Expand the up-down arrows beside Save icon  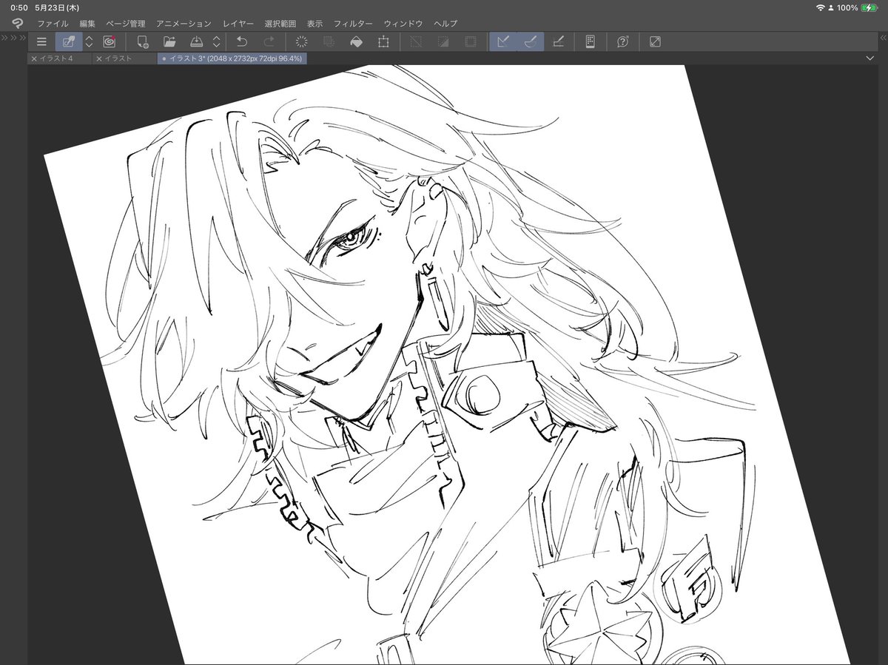coord(216,41)
